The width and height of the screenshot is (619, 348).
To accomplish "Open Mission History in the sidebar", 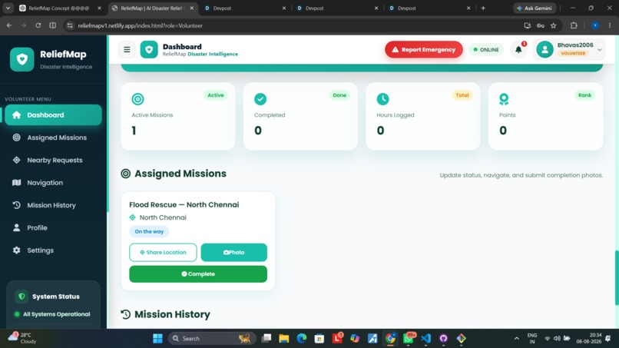I will [x=53, y=205].
